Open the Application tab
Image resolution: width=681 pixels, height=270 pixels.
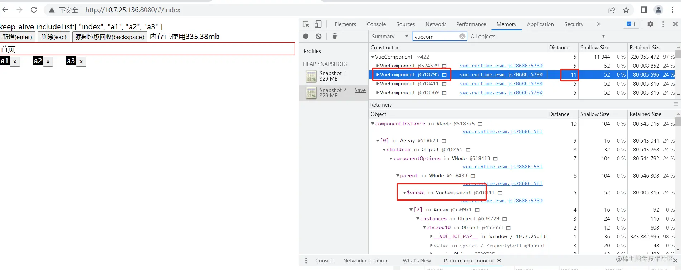click(540, 24)
